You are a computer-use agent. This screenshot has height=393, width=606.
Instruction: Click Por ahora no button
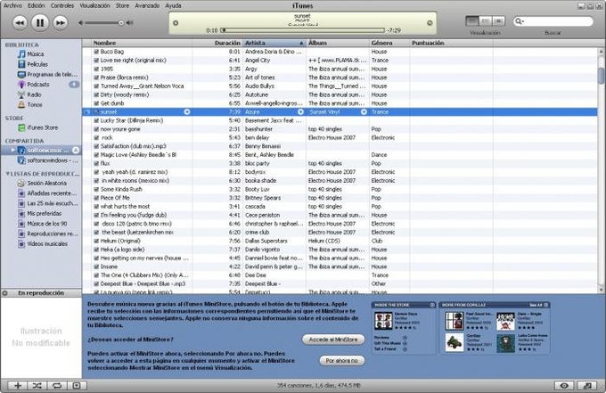point(341,361)
